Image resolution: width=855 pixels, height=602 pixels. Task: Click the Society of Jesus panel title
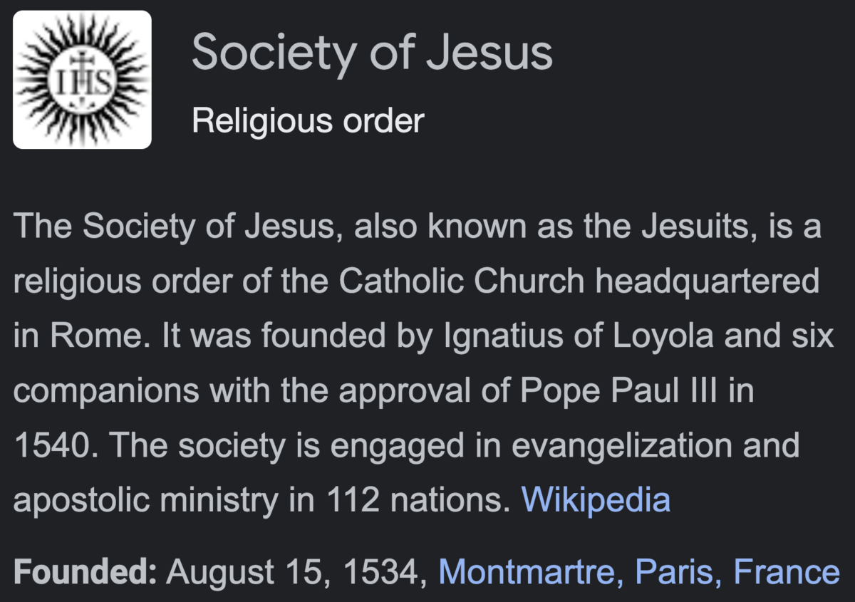(372, 53)
